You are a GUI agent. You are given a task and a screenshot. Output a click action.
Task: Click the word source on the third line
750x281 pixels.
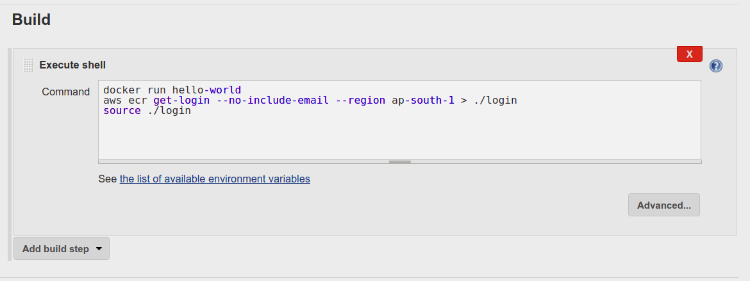pos(122,110)
